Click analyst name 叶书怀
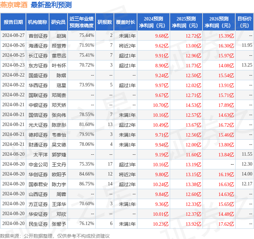The height and width of the screenshot is (239, 254). tap(59, 66)
